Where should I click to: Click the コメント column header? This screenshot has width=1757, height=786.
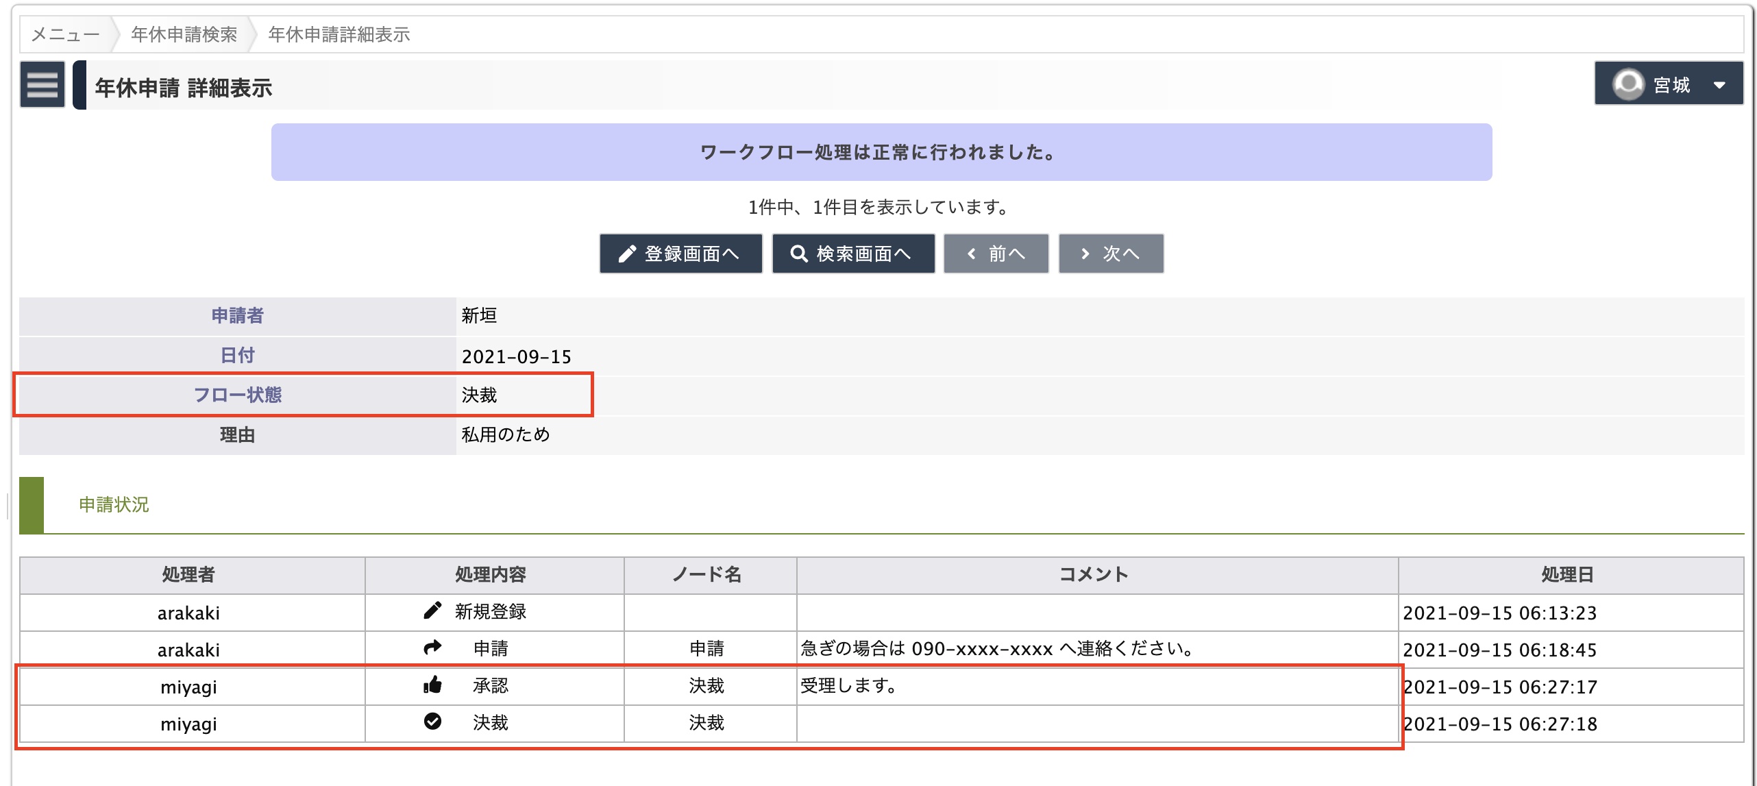click(x=1094, y=574)
